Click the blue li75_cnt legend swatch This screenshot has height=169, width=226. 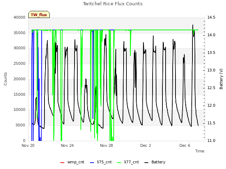92,163
